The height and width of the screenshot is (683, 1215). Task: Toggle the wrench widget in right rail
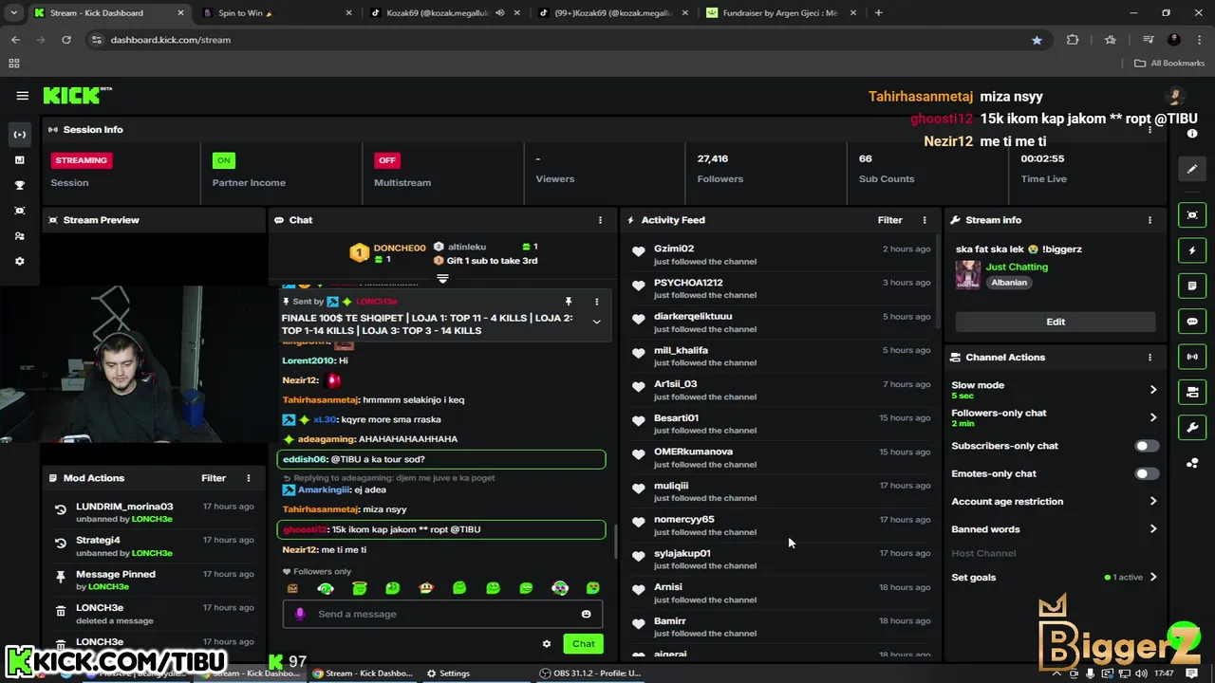click(1192, 428)
